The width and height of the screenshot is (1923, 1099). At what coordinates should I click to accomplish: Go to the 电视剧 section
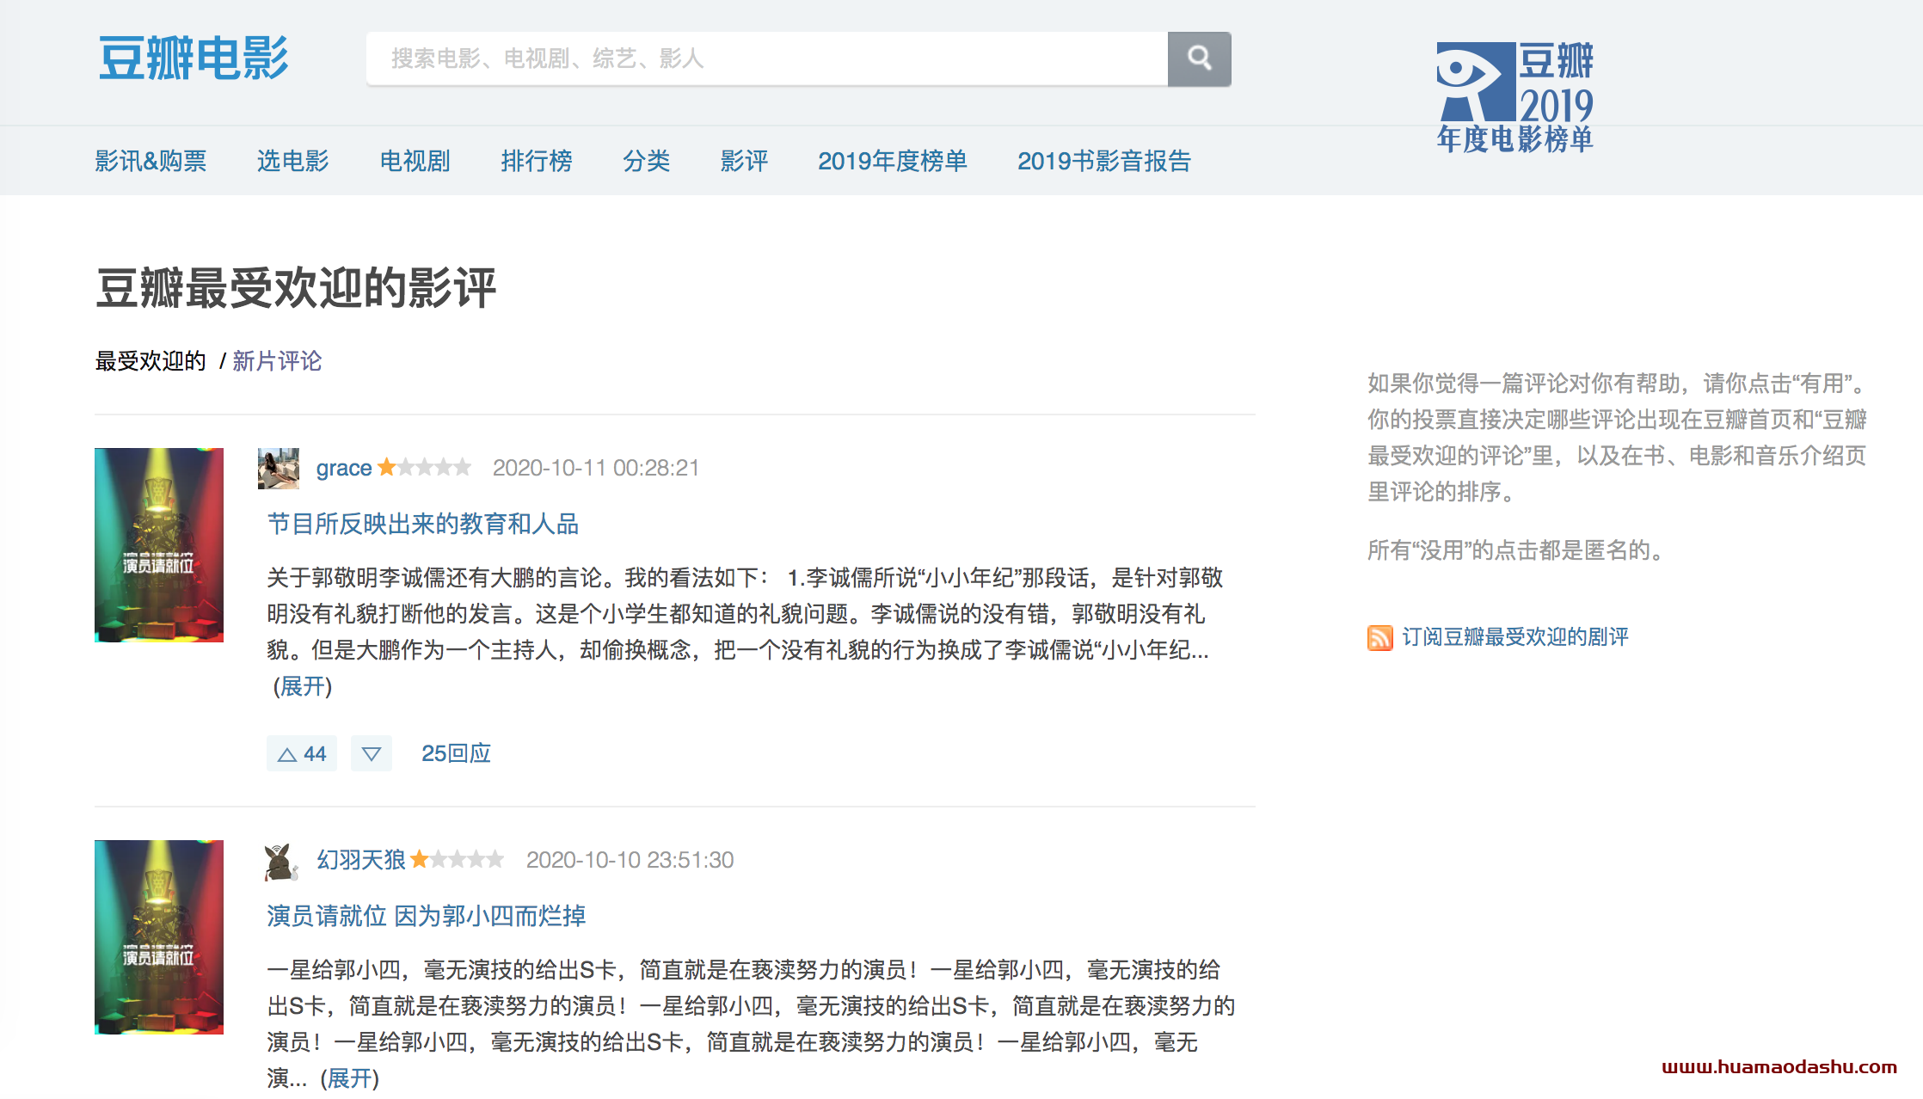pyautogui.click(x=415, y=161)
